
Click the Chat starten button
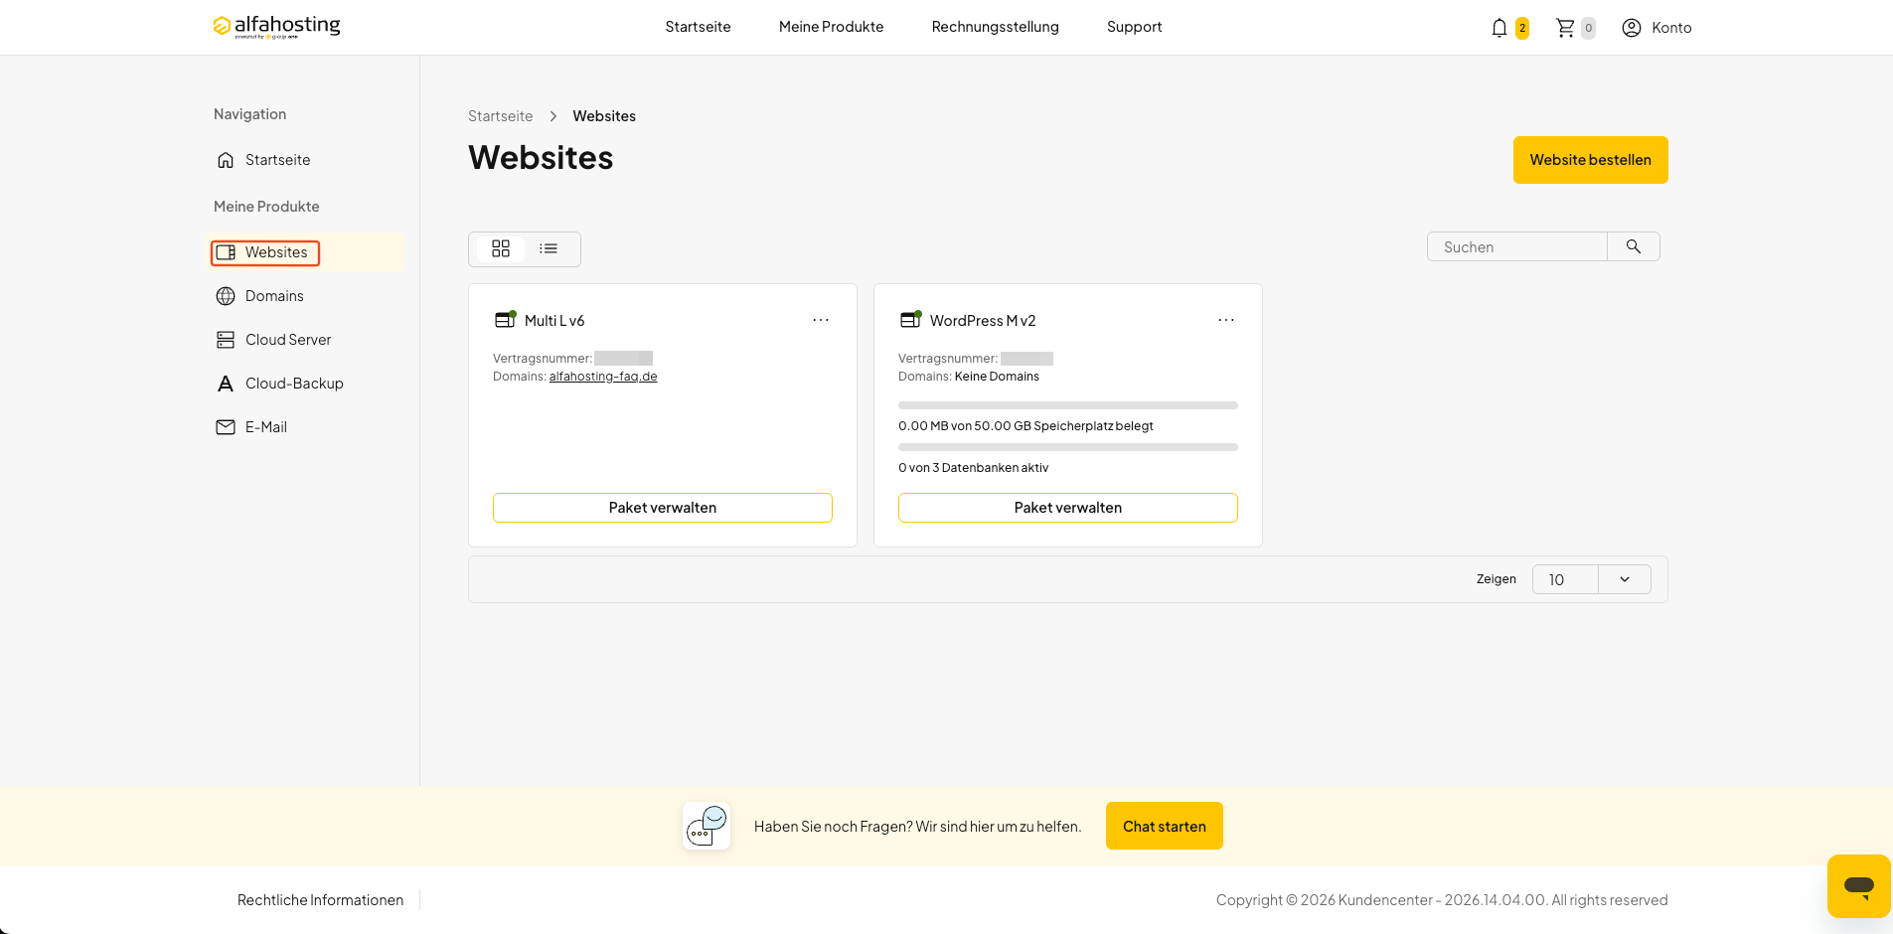tap(1164, 826)
